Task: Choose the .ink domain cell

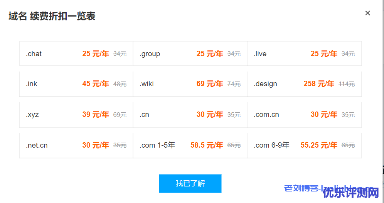Action: point(76,84)
